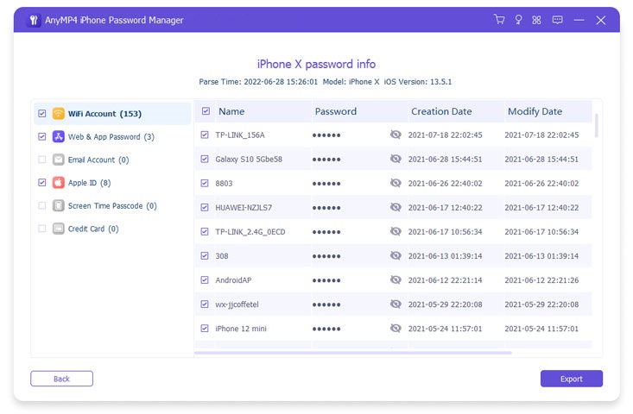Click the horizontal scrollbar below the table
Image resolution: width=633 pixels, height=414 pixels.
pyautogui.click(x=352, y=352)
